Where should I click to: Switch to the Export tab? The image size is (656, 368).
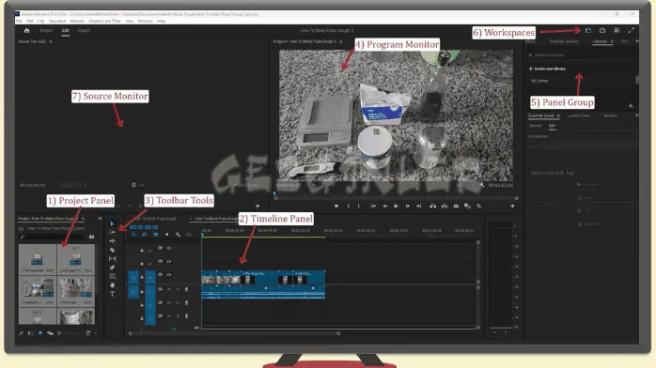point(84,30)
